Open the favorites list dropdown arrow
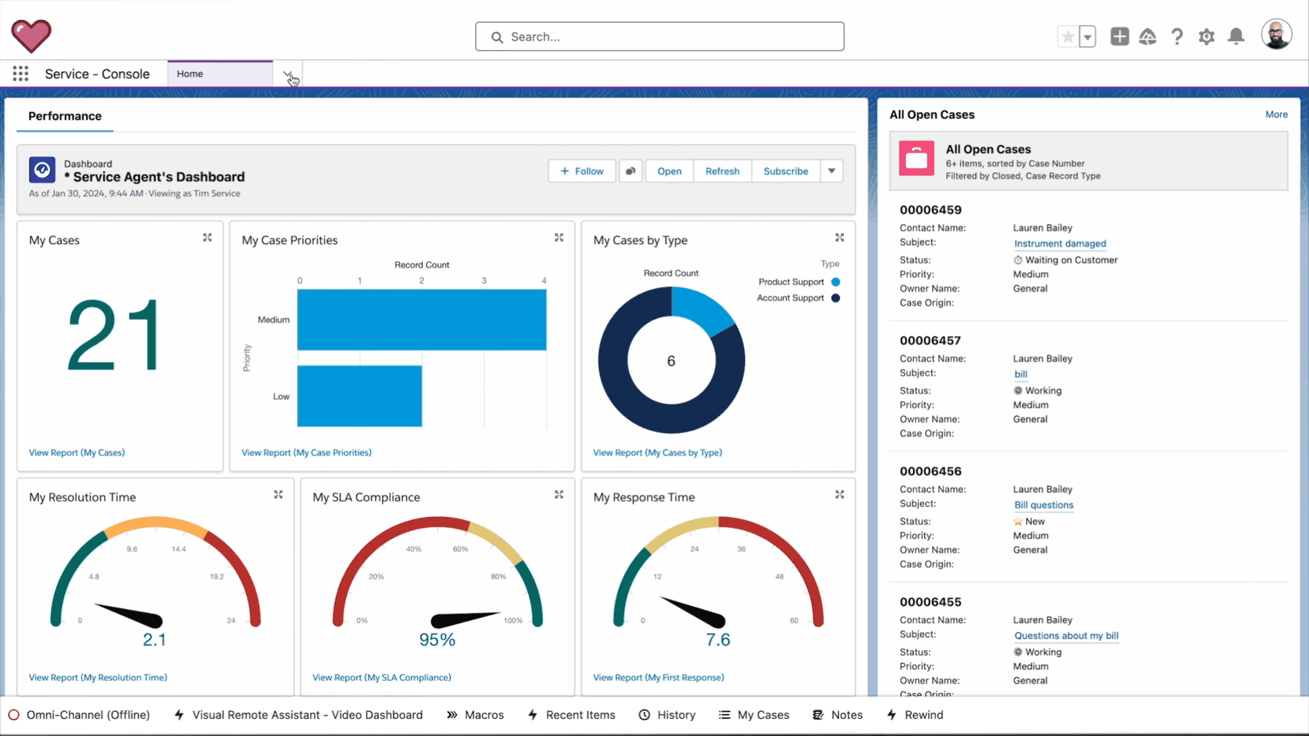 (1086, 36)
